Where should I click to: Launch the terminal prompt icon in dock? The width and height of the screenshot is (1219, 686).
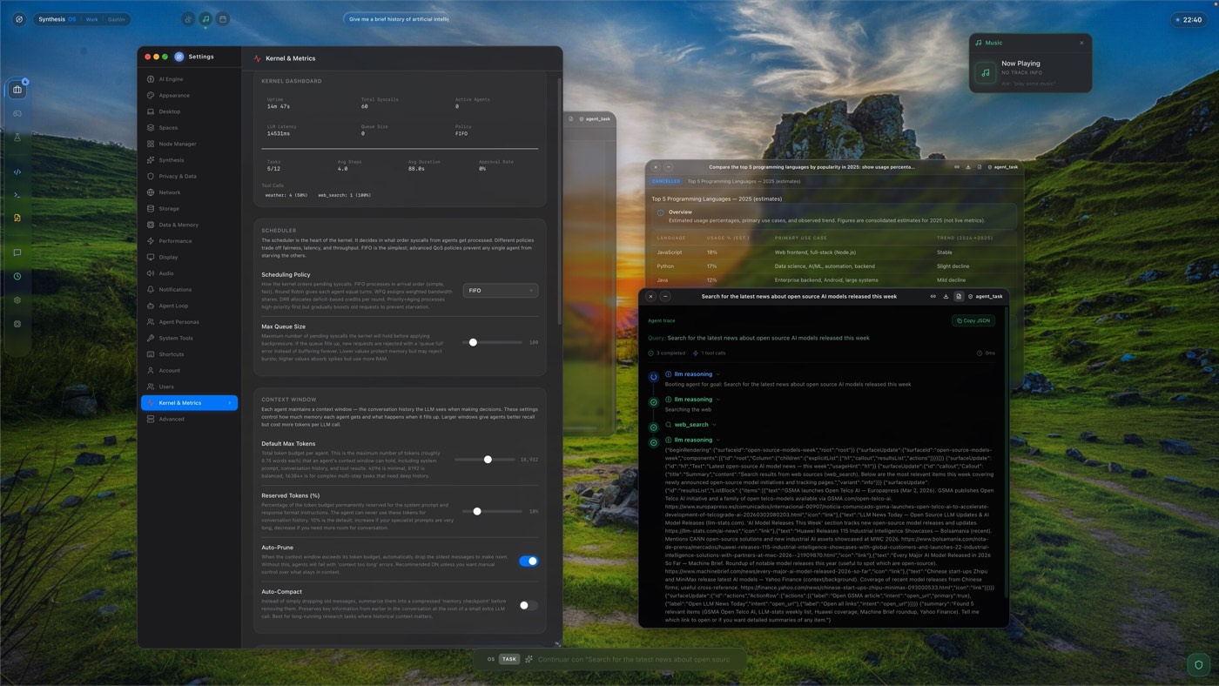tap(17, 195)
